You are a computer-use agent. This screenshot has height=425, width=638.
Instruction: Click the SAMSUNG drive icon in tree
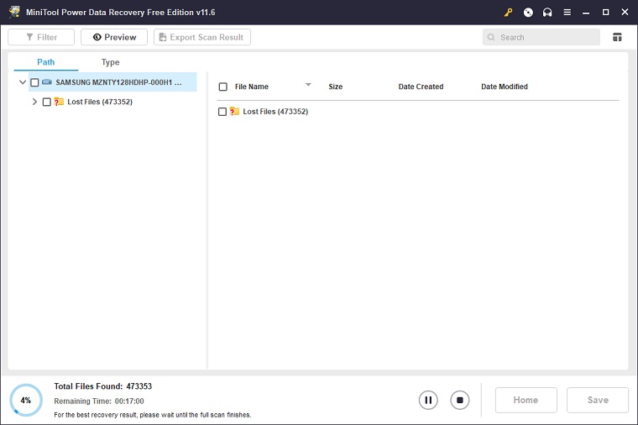click(x=47, y=82)
